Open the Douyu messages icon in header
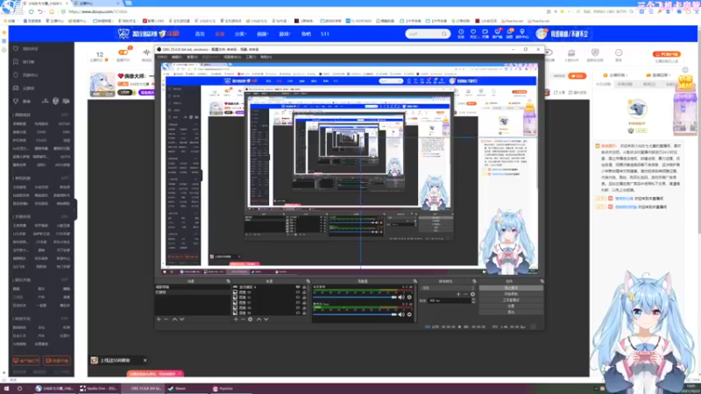The width and height of the screenshot is (701, 394). tap(509, 33)
